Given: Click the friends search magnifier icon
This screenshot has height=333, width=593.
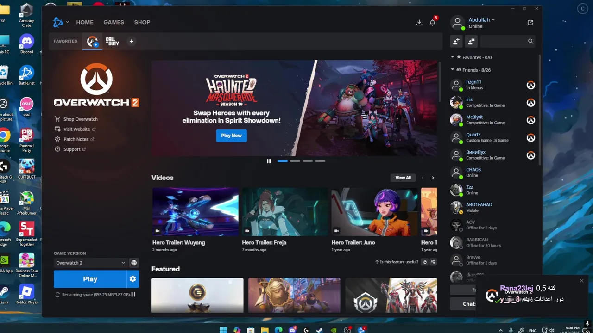Looking at the screenshot, I should click(530, 41).
